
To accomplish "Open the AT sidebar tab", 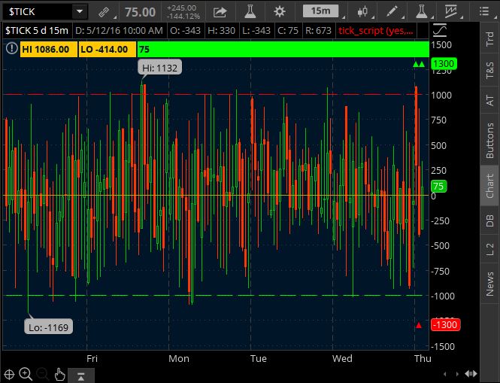I will click(490, 100).
